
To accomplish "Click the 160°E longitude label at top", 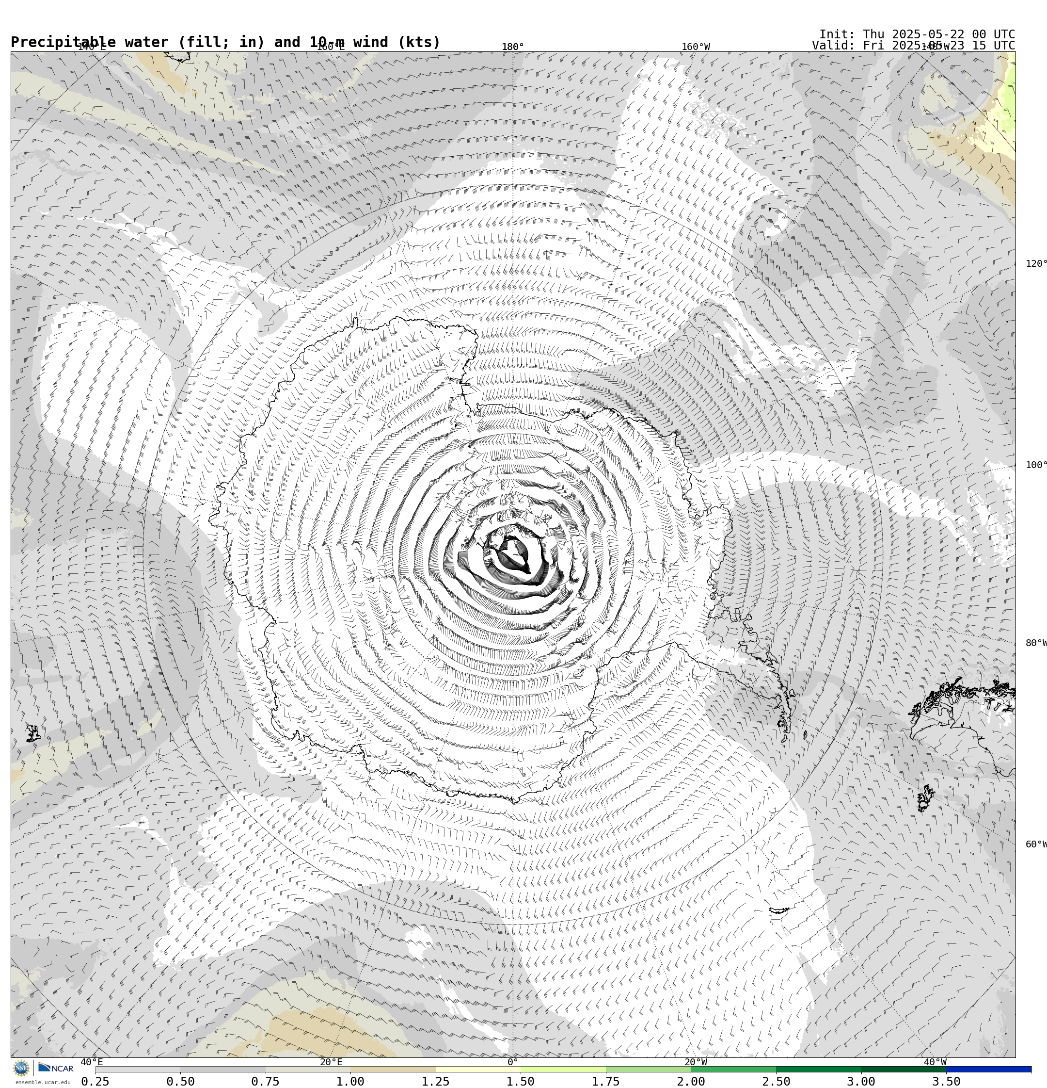I will click(331, 47).
